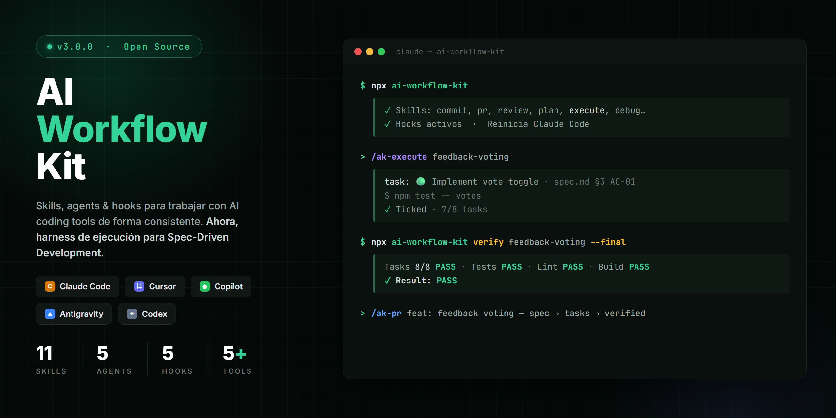Click the yellow terminal window dot
The width and height of the screenshot is (836, 418).
pyautogui.click(x=370, y=52)
